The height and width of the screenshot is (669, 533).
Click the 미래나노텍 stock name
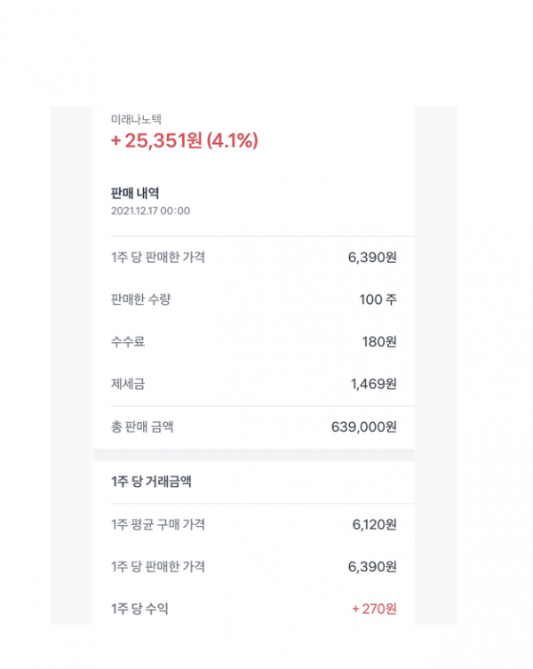pos(136,119)
